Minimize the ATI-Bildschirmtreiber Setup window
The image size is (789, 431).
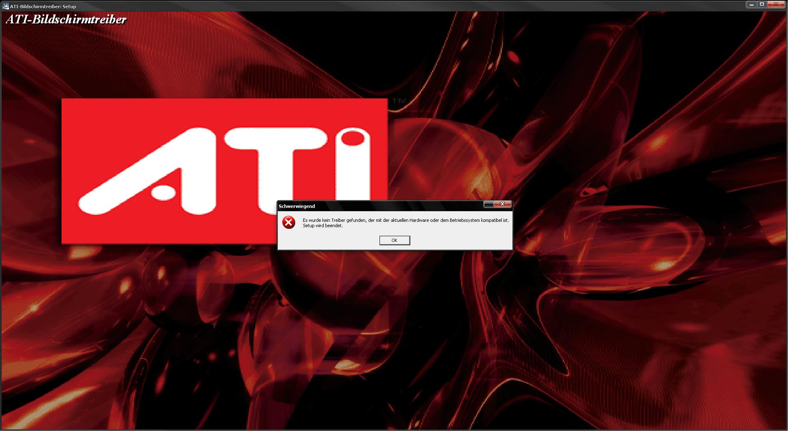(751, 4)
